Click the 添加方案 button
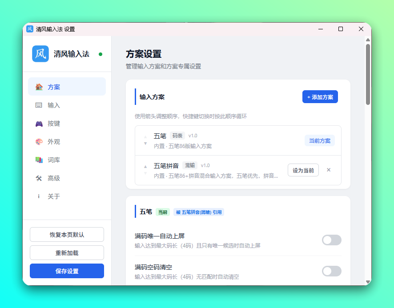 point(320,97)
